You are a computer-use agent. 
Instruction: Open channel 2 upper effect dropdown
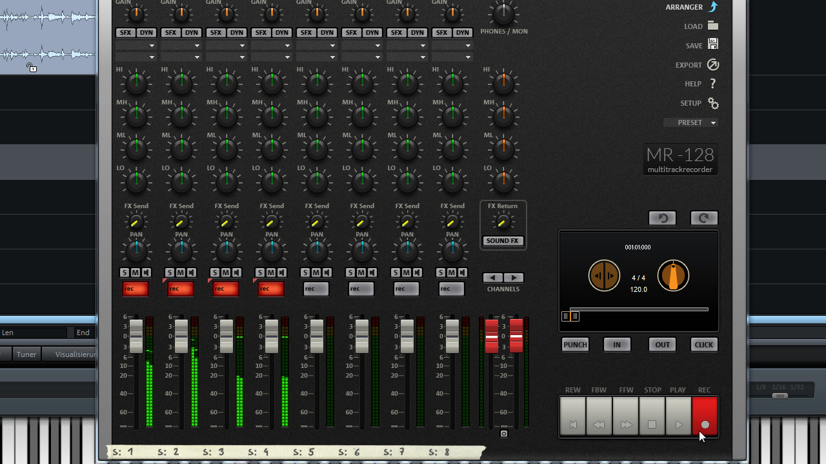pos(181,46)
